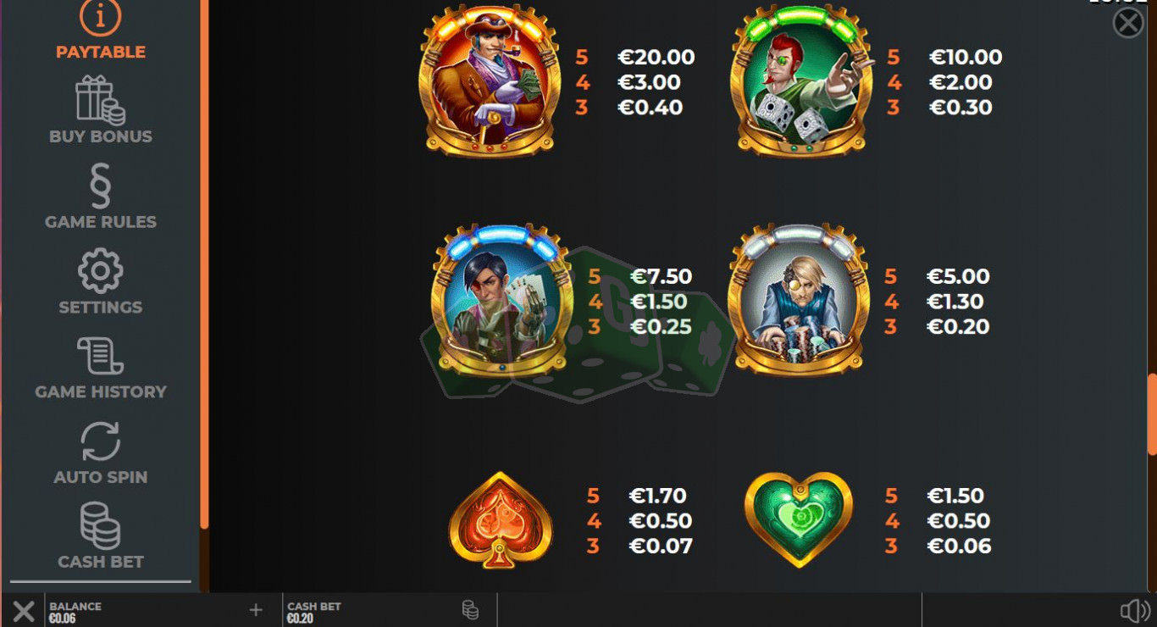Click the bottom bar Cash Bet label
Image resolution: width=1157 pixels, height=627 pixels.
pyautogui.click(x=314, y=607)
